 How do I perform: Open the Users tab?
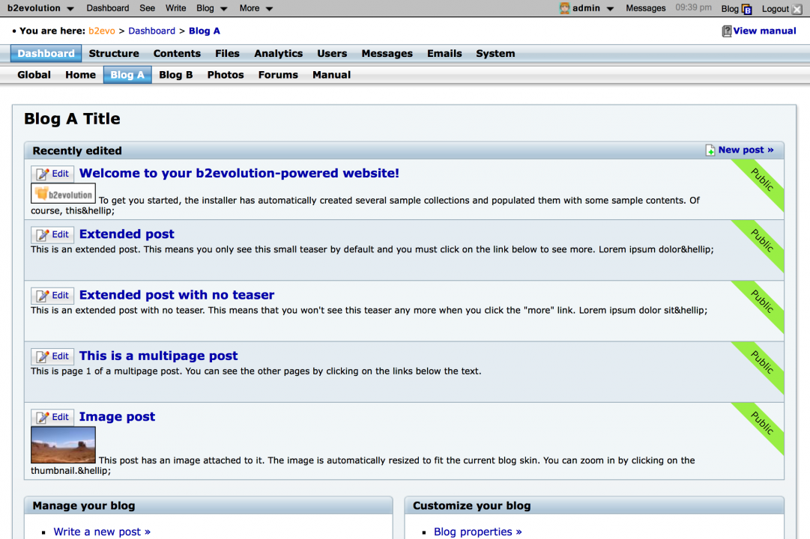coord(332,53)
